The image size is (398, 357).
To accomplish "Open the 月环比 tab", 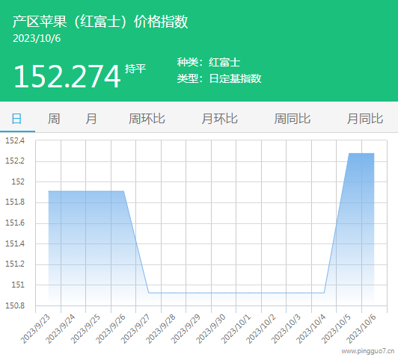I will (x=219, y=119).
